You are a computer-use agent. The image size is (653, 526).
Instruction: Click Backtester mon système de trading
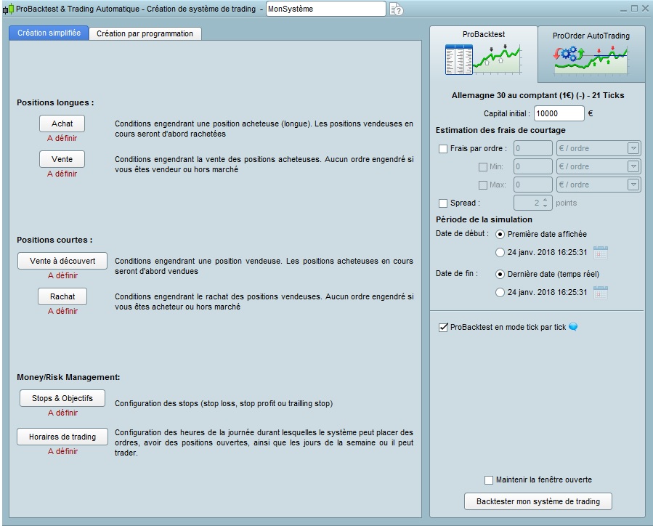click(538, 501)
